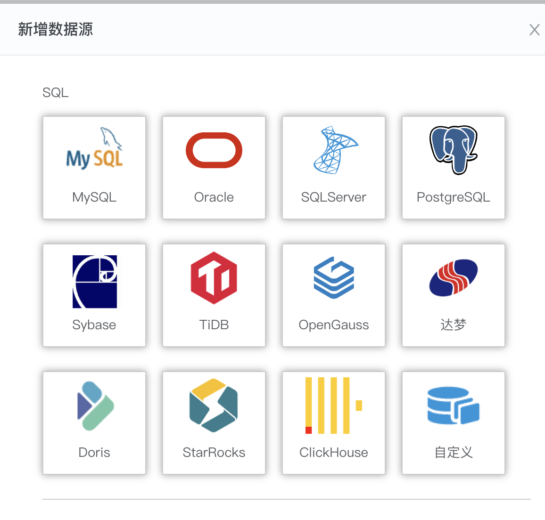Select the 自定义 blue database icon
The width and height of the screenshot is (545, 520).
point(454,406)
